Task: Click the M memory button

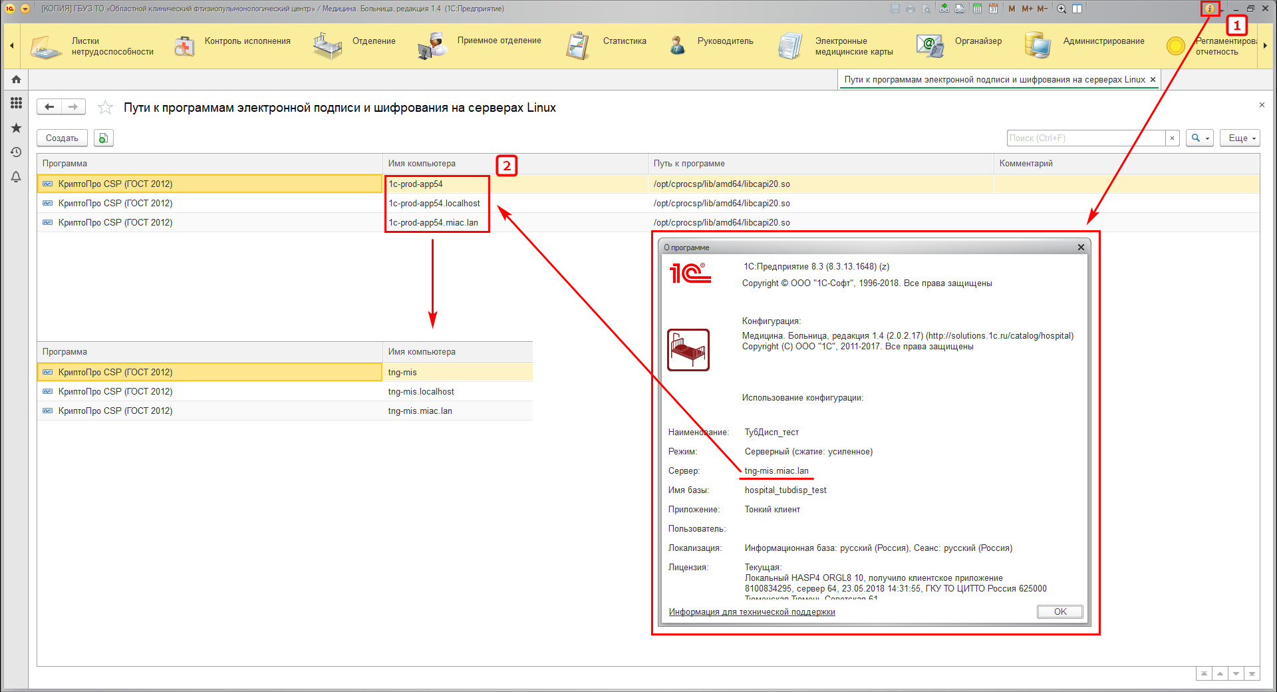Action: point(1012,9)
